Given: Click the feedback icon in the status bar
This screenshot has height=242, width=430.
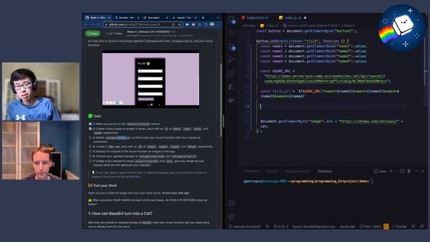Looking at the screenshot, I should (413, 227).
